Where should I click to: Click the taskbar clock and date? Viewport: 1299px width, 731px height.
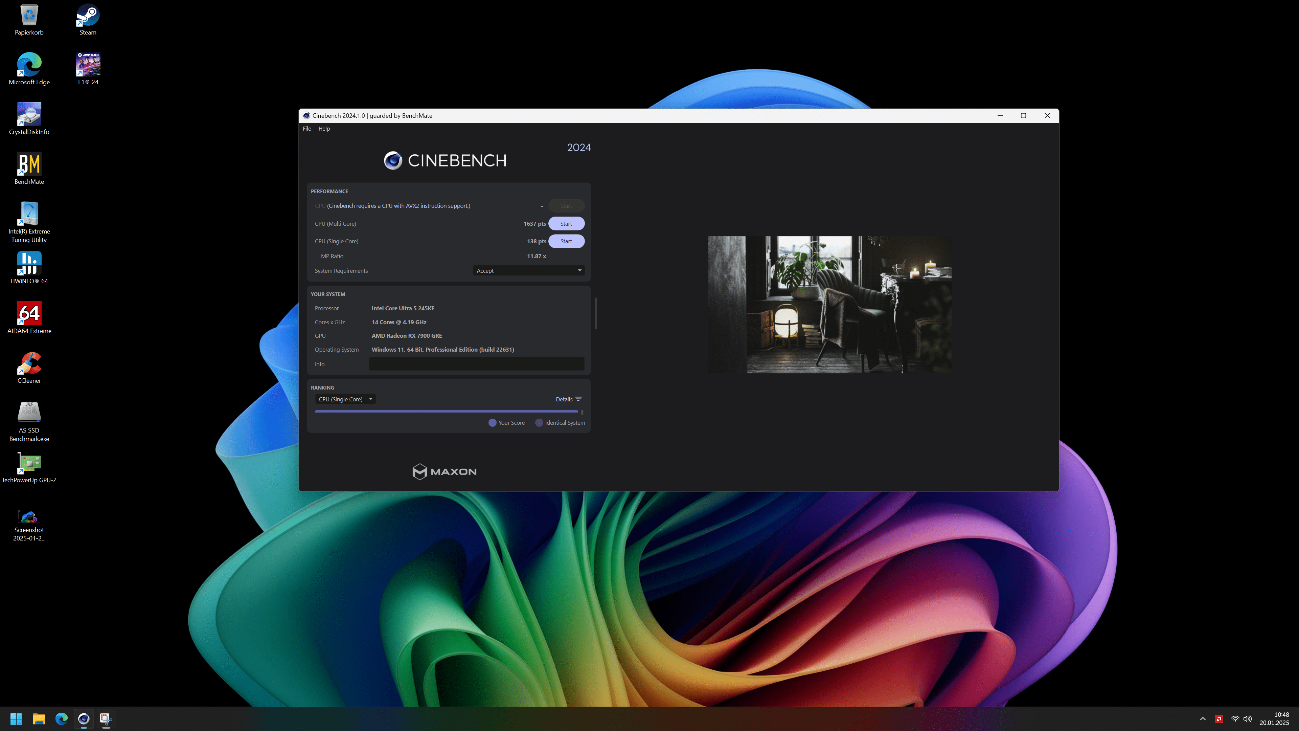[1274, 718]
